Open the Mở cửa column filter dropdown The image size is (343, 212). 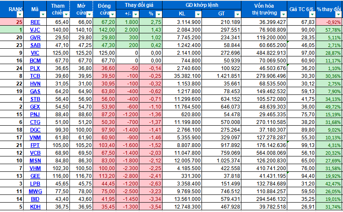pyautogui.click(x=89, y=15)
